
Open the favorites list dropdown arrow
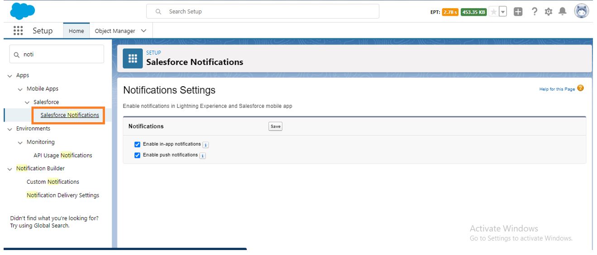pos(503,12)
